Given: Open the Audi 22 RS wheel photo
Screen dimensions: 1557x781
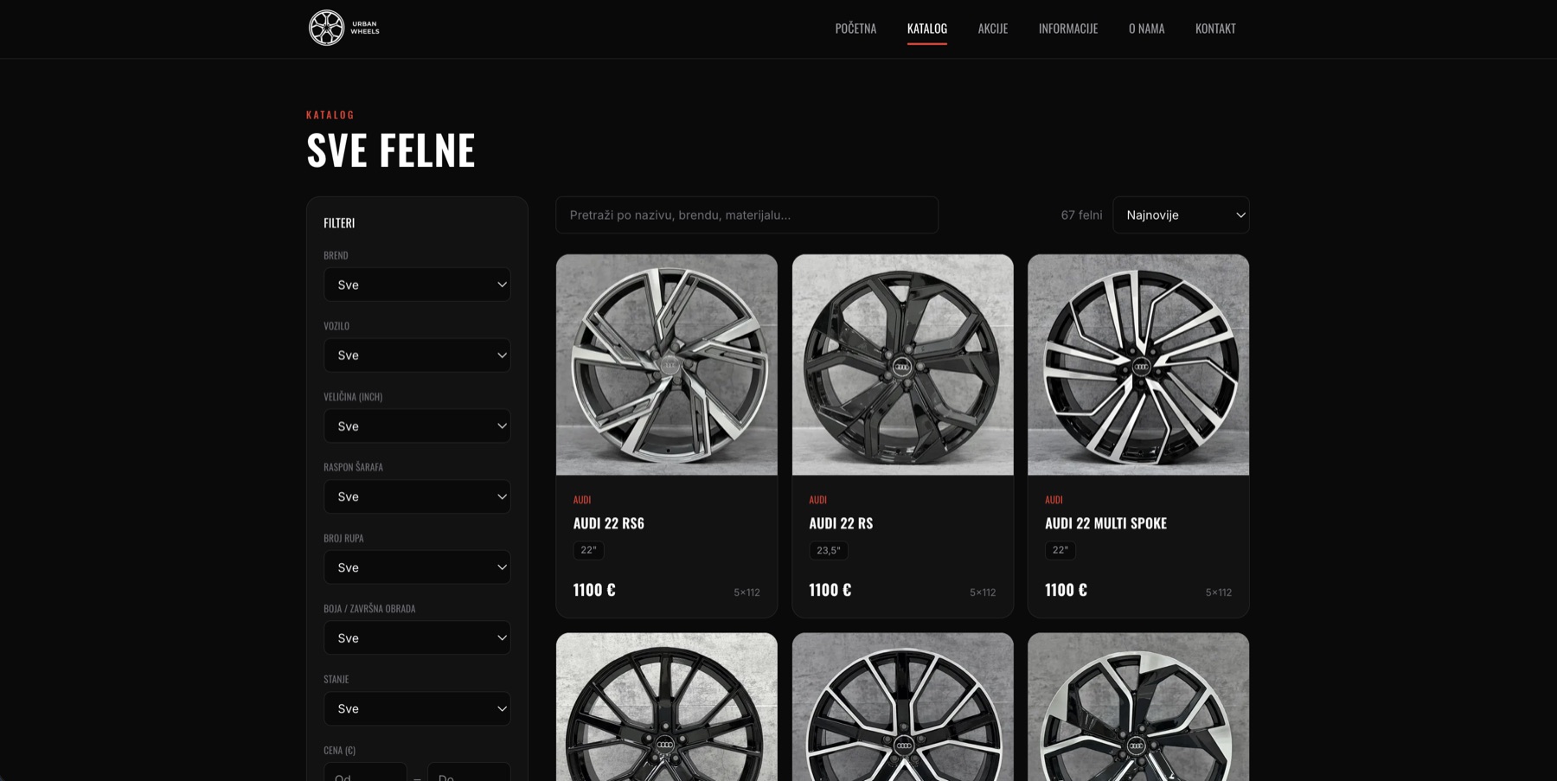Looking at the screenshot, I should 903,364.
